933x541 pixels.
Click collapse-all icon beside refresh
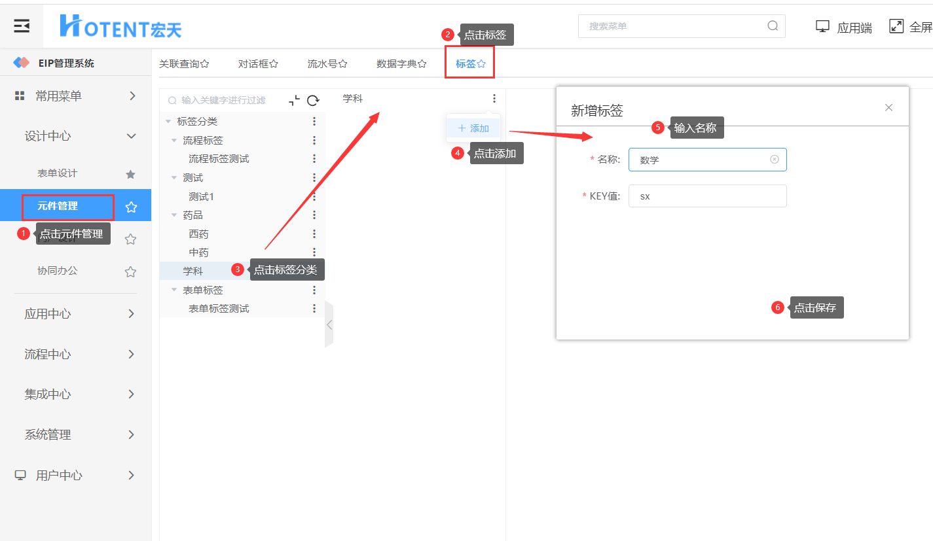[x=295, y=100]
